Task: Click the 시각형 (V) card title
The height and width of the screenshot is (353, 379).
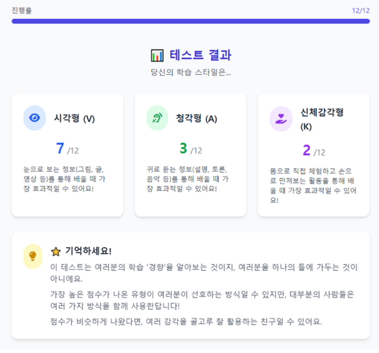Action: [x=74, y=118]
